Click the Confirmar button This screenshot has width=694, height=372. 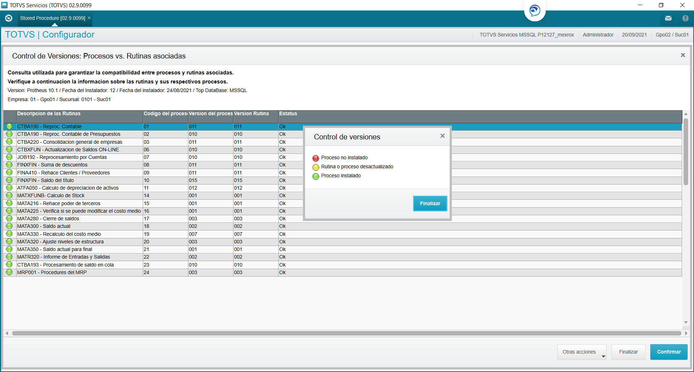pyautogui.click(x=669, y=352)
